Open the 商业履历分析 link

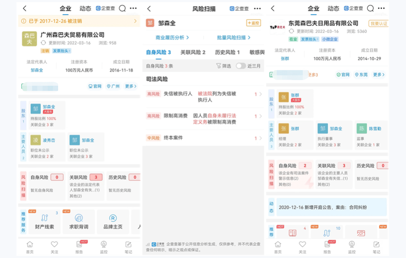point(172,38)
